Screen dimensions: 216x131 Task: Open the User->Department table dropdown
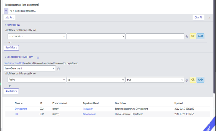[30, 68]
